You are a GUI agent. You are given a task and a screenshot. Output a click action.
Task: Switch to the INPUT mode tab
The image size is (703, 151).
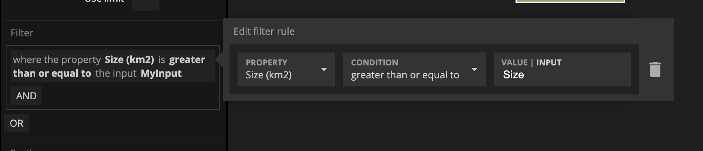[549, 63]
